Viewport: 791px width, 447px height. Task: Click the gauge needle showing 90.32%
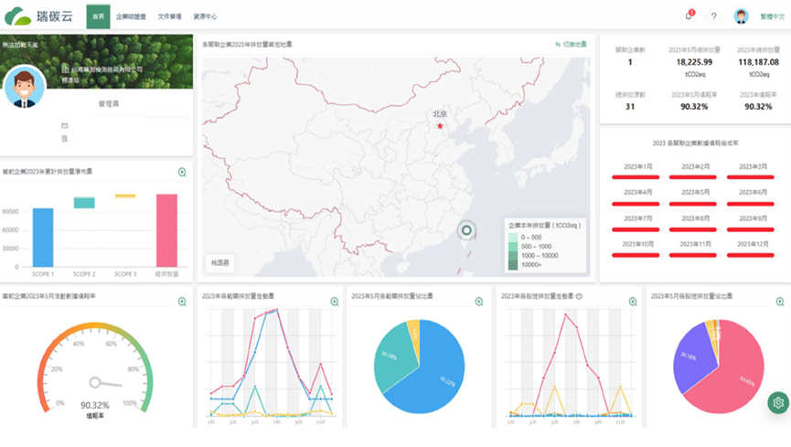[106, 383]
